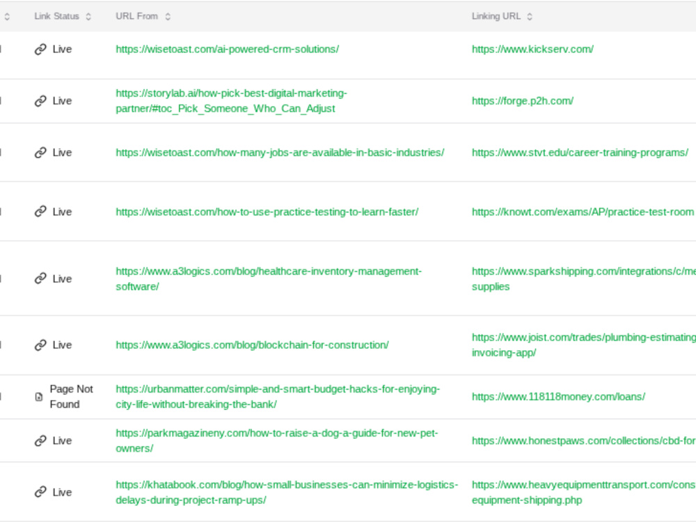Click the sort arrows left of Link Status
The height and width of the screenshot is (522, 696).
click(7, 17)
